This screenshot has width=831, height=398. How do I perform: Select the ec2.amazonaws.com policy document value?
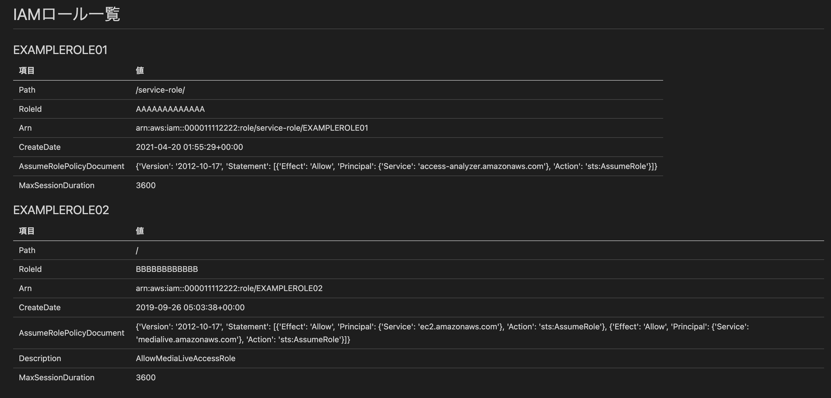(442, 333)
